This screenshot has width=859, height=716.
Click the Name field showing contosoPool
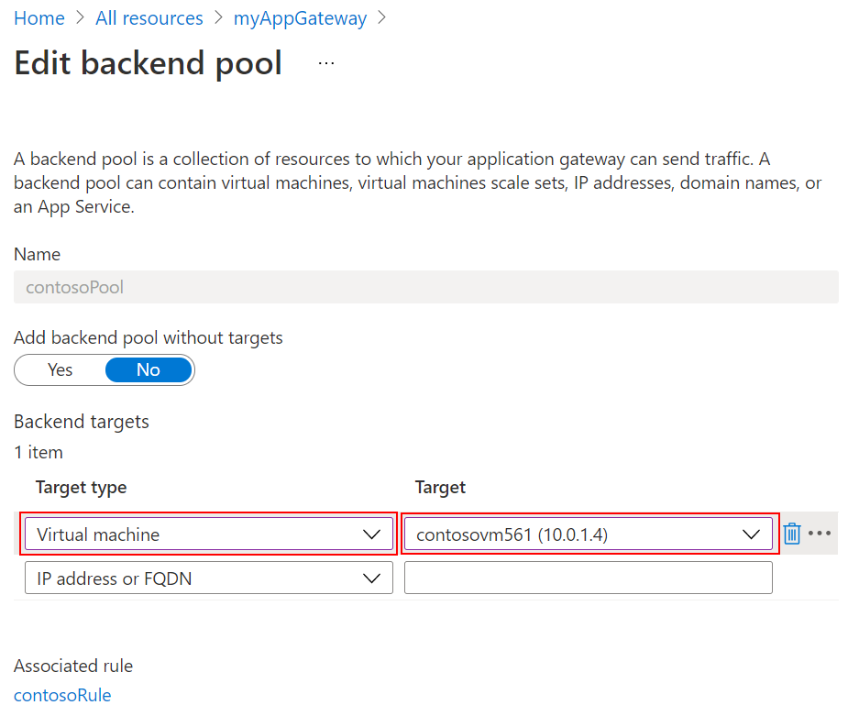[x=425, y=287]
